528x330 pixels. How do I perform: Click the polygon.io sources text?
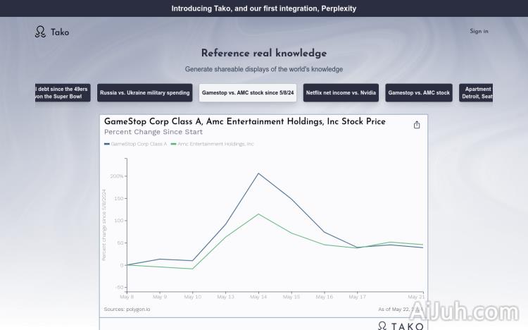[x=127, y=309]
